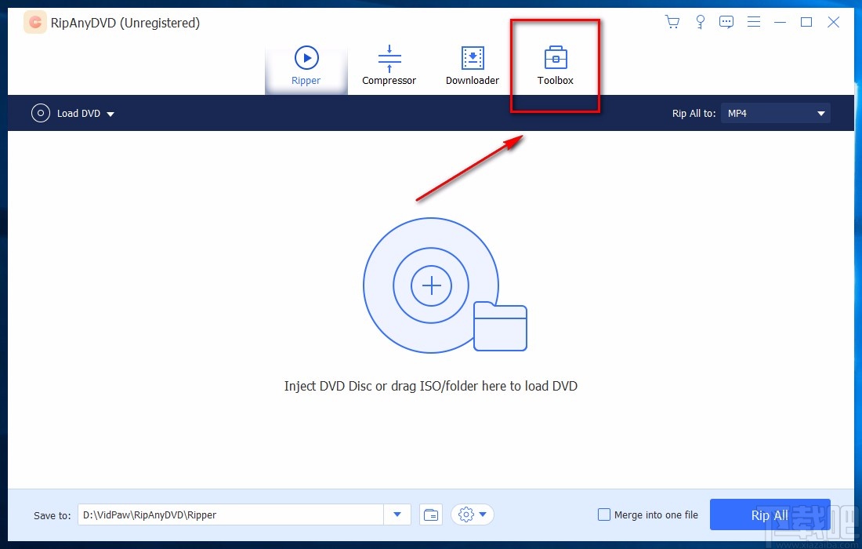The height and width of the screenshot is (549, 862).
Task: Open the Rip All to MP4 format dropdown
Action: 776,113
